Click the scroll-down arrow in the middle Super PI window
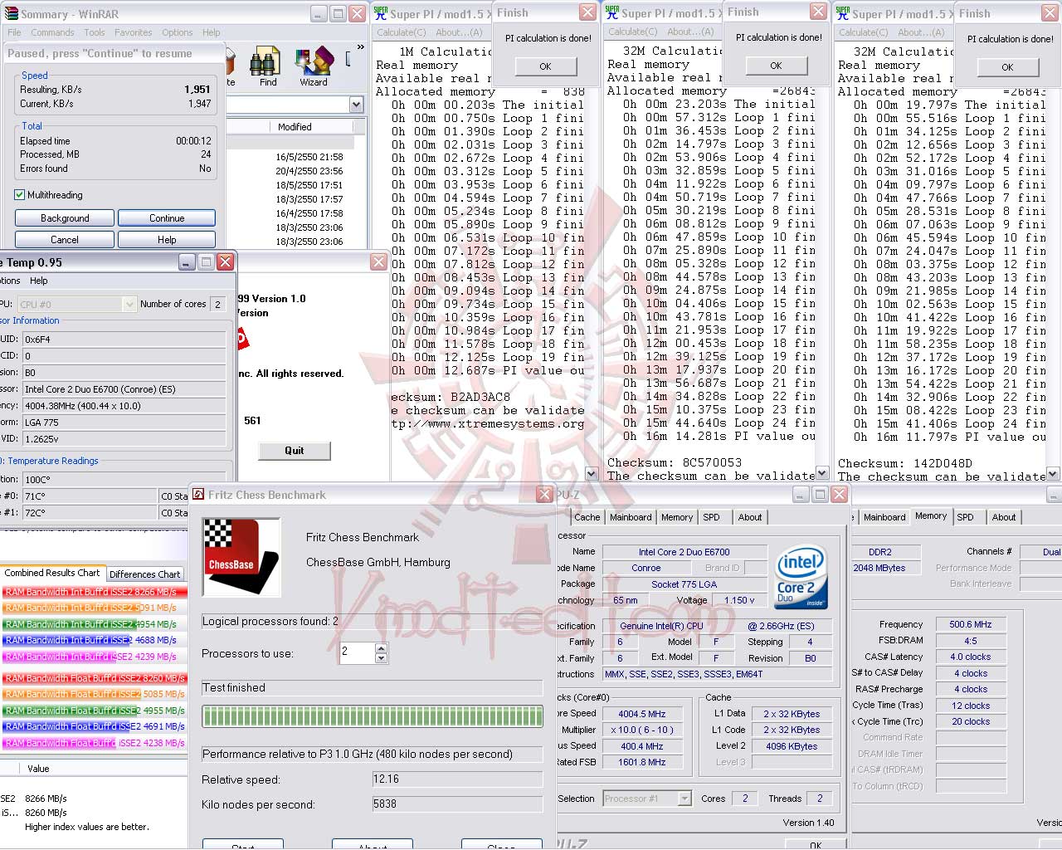1062x850 pixels. [822, 473]
